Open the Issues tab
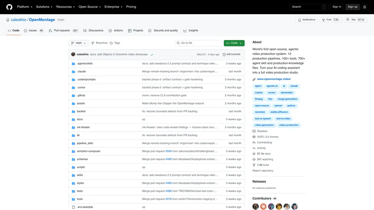The width and height of the screenshot is (374, 210). coord(34,30)
